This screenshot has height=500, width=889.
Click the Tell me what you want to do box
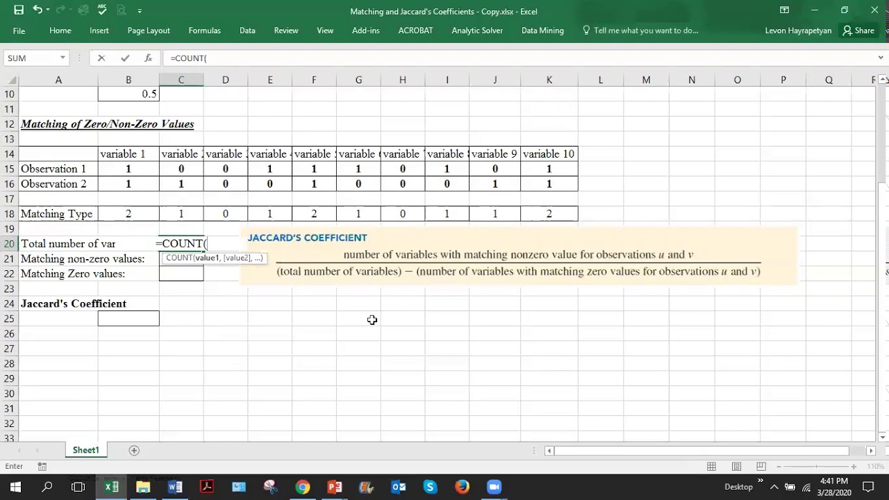(640, 31)
